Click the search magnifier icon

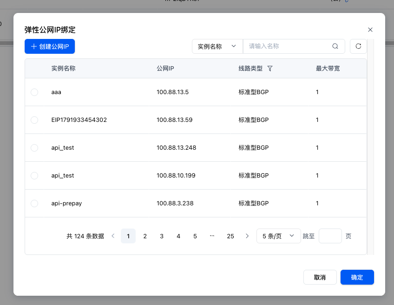click(335, 46)
